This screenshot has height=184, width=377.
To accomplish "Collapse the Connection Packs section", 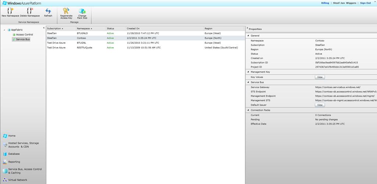I will coord(248,110).
